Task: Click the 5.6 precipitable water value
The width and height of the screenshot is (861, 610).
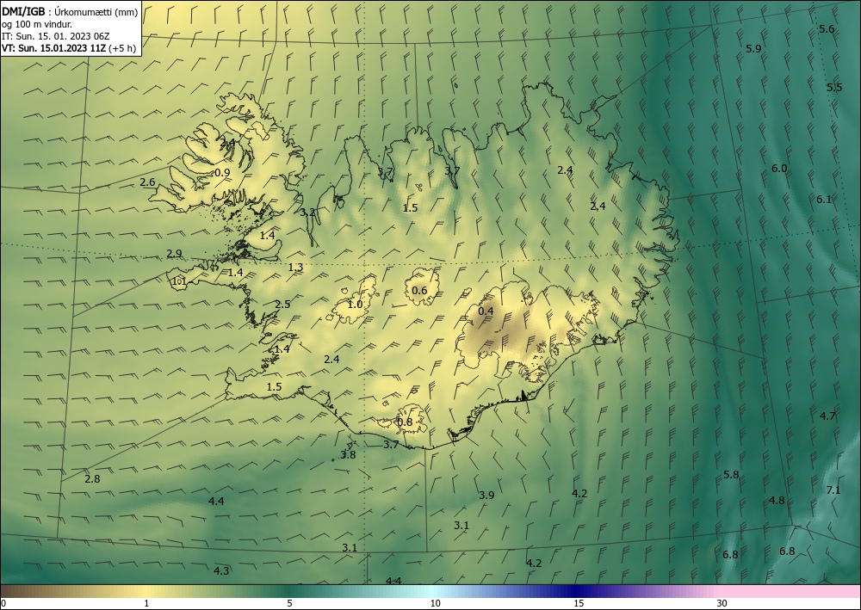Action: [827, 29]
